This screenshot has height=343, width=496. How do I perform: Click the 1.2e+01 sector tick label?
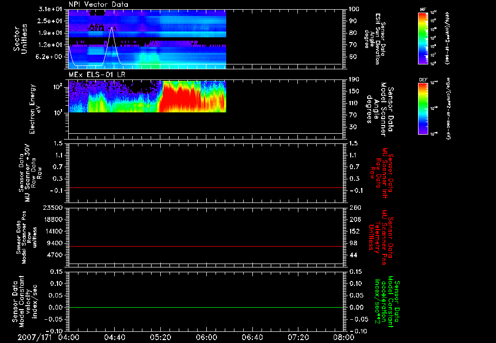(50, 45)
